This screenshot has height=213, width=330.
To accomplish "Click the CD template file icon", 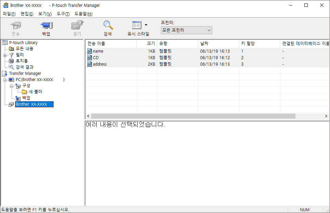I will (90, 57).
